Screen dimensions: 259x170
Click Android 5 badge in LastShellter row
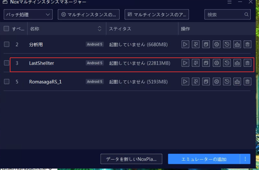click(95, 63)
